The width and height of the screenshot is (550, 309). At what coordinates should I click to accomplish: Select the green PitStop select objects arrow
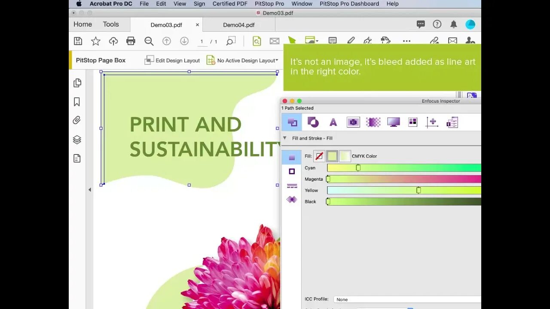point(292,40)
